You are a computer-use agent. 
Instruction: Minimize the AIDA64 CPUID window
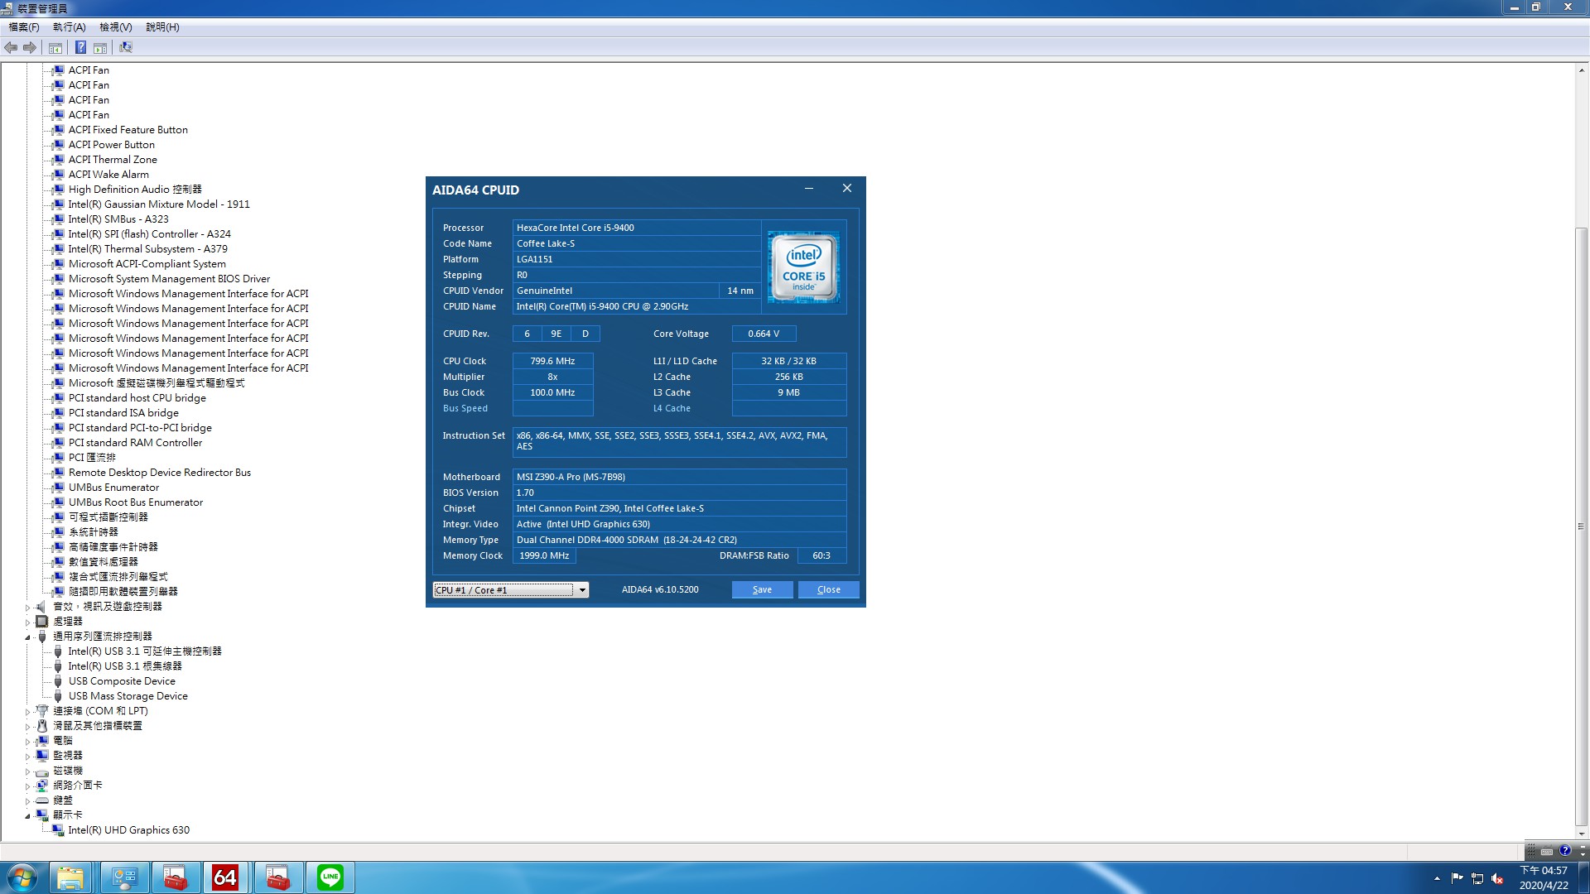(809, 189)
